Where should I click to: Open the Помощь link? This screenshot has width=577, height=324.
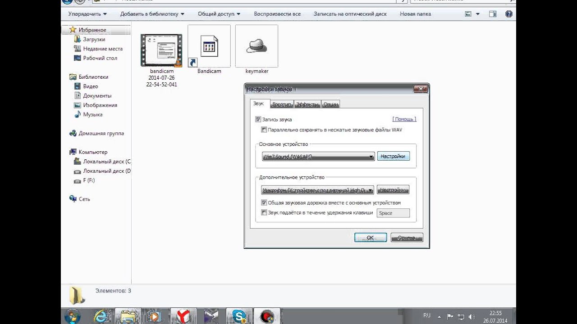(404, 119)
